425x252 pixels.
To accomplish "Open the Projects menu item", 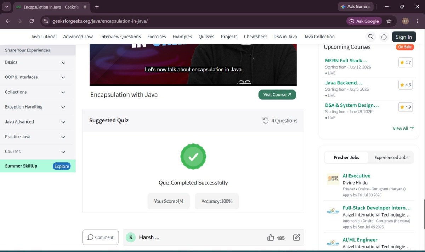I will [x=229, y=37].
